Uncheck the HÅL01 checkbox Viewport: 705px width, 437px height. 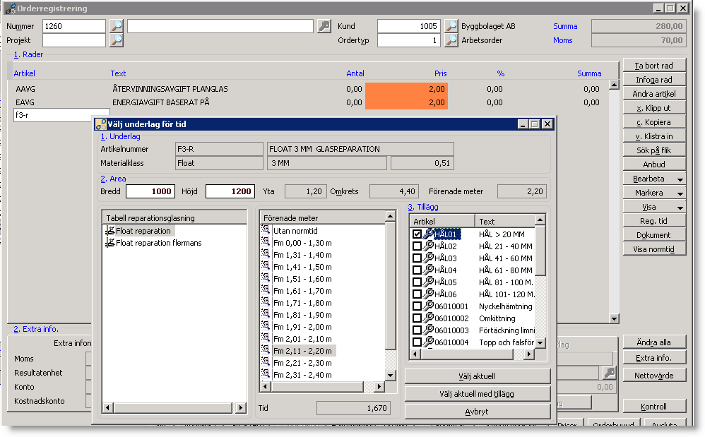417,234
